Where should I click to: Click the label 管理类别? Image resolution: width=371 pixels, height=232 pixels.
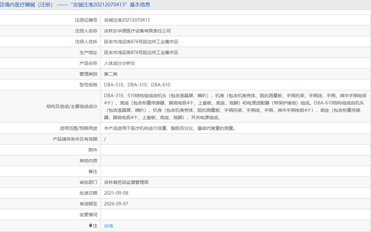[88, 74]
